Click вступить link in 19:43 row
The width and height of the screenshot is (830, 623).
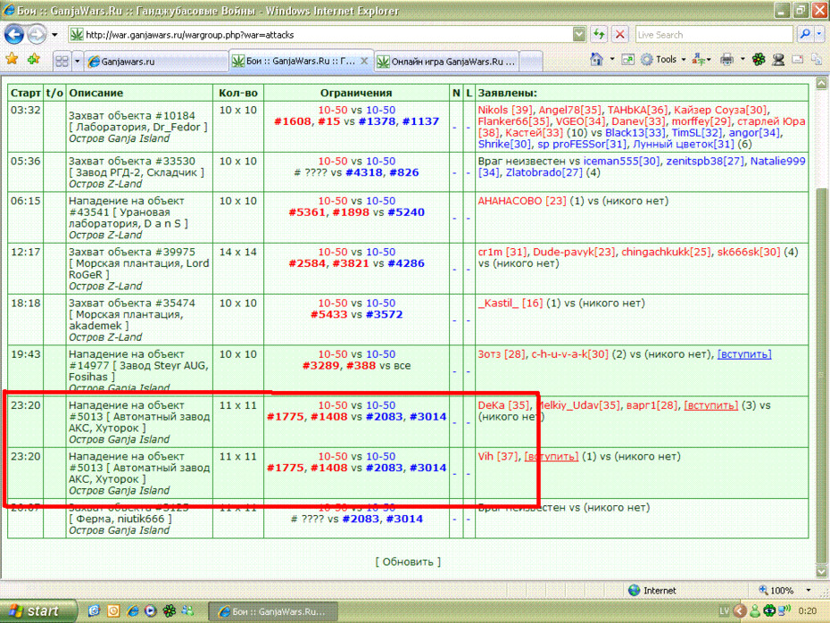[743, 354]
